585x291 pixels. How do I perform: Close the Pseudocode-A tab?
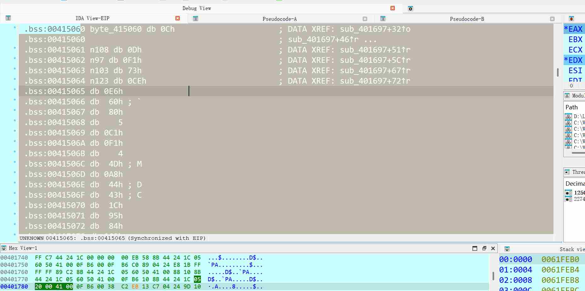[x=365, y=19]
